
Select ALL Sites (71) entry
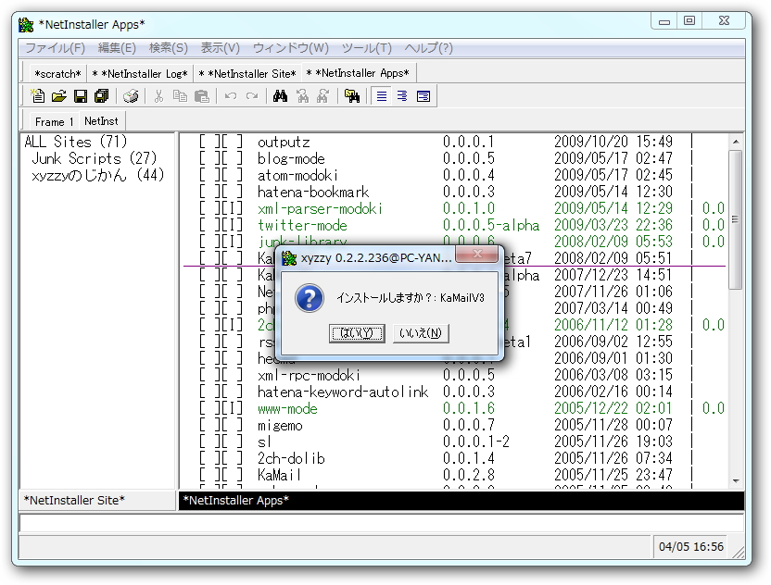(x=76, y=142)
